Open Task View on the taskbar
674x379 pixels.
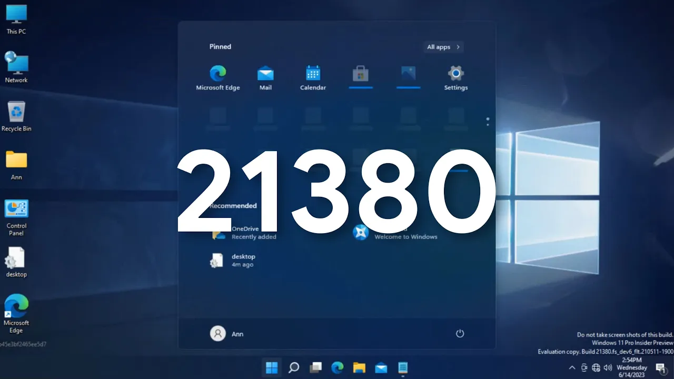[315, 367]
